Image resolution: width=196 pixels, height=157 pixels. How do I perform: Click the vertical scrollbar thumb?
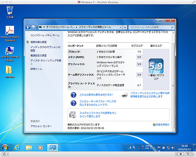[173, 86]
